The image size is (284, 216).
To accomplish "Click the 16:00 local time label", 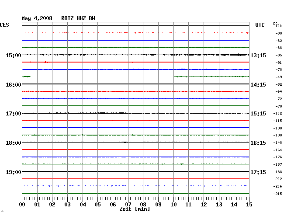I will point(14,85).
